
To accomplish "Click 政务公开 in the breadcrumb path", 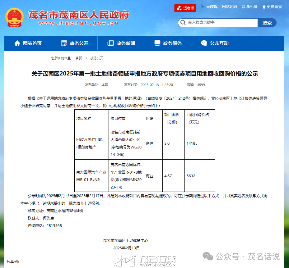I will coord(97,58).
